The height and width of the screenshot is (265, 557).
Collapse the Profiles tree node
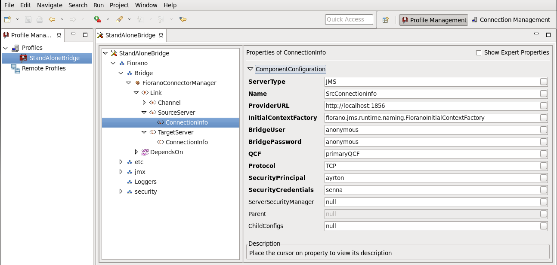5,48
